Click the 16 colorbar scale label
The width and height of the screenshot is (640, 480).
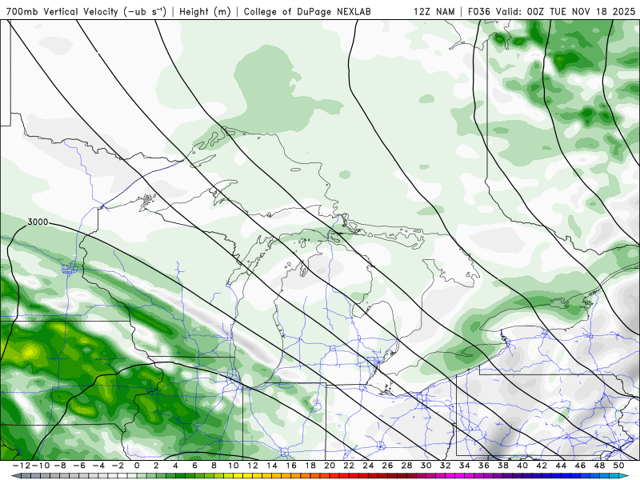[291, 466]
